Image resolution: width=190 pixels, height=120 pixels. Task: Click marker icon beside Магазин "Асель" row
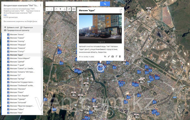click(8, 34)
